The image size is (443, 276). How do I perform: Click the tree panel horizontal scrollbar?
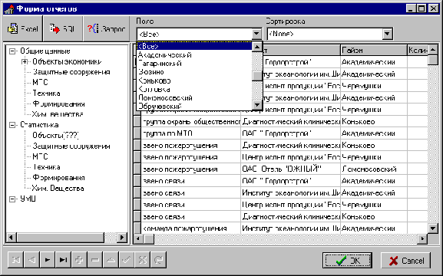pos(66,238)
